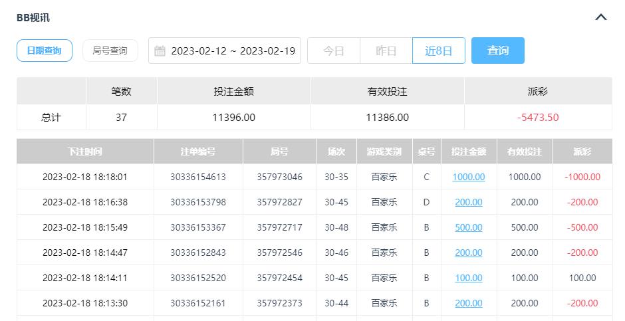Select order number 30336154613 cell
This screenshot has height=321, width=625.
click(x=197, y=177)
